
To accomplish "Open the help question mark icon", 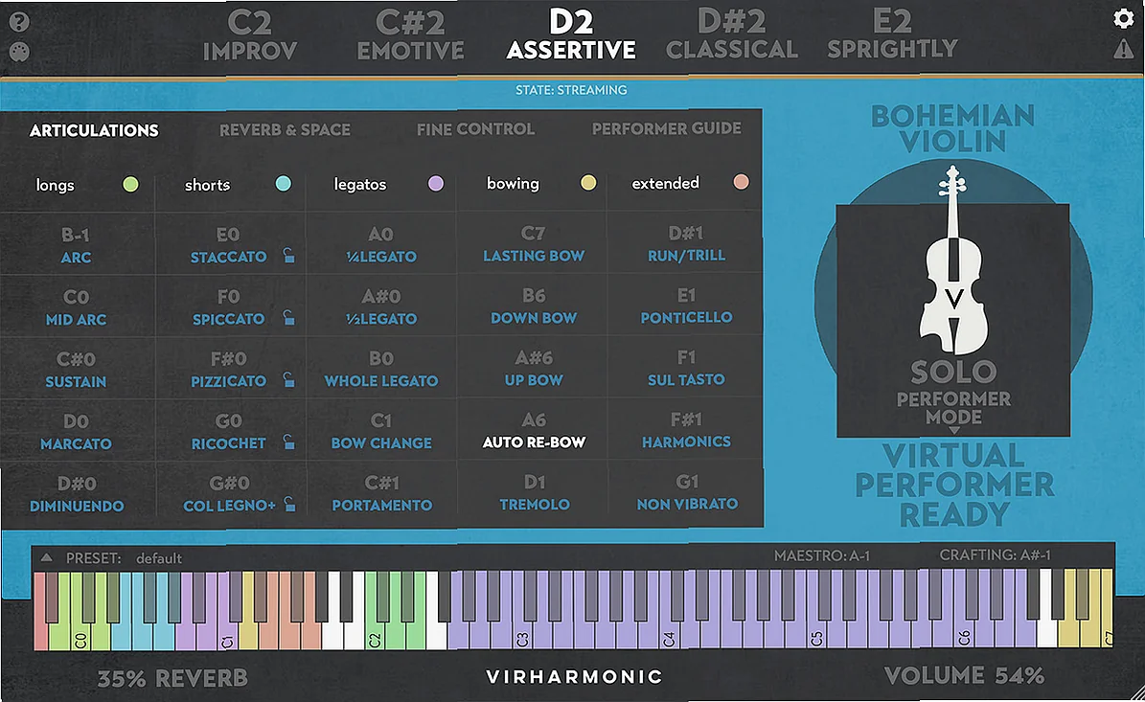I will tap(21, 19).
